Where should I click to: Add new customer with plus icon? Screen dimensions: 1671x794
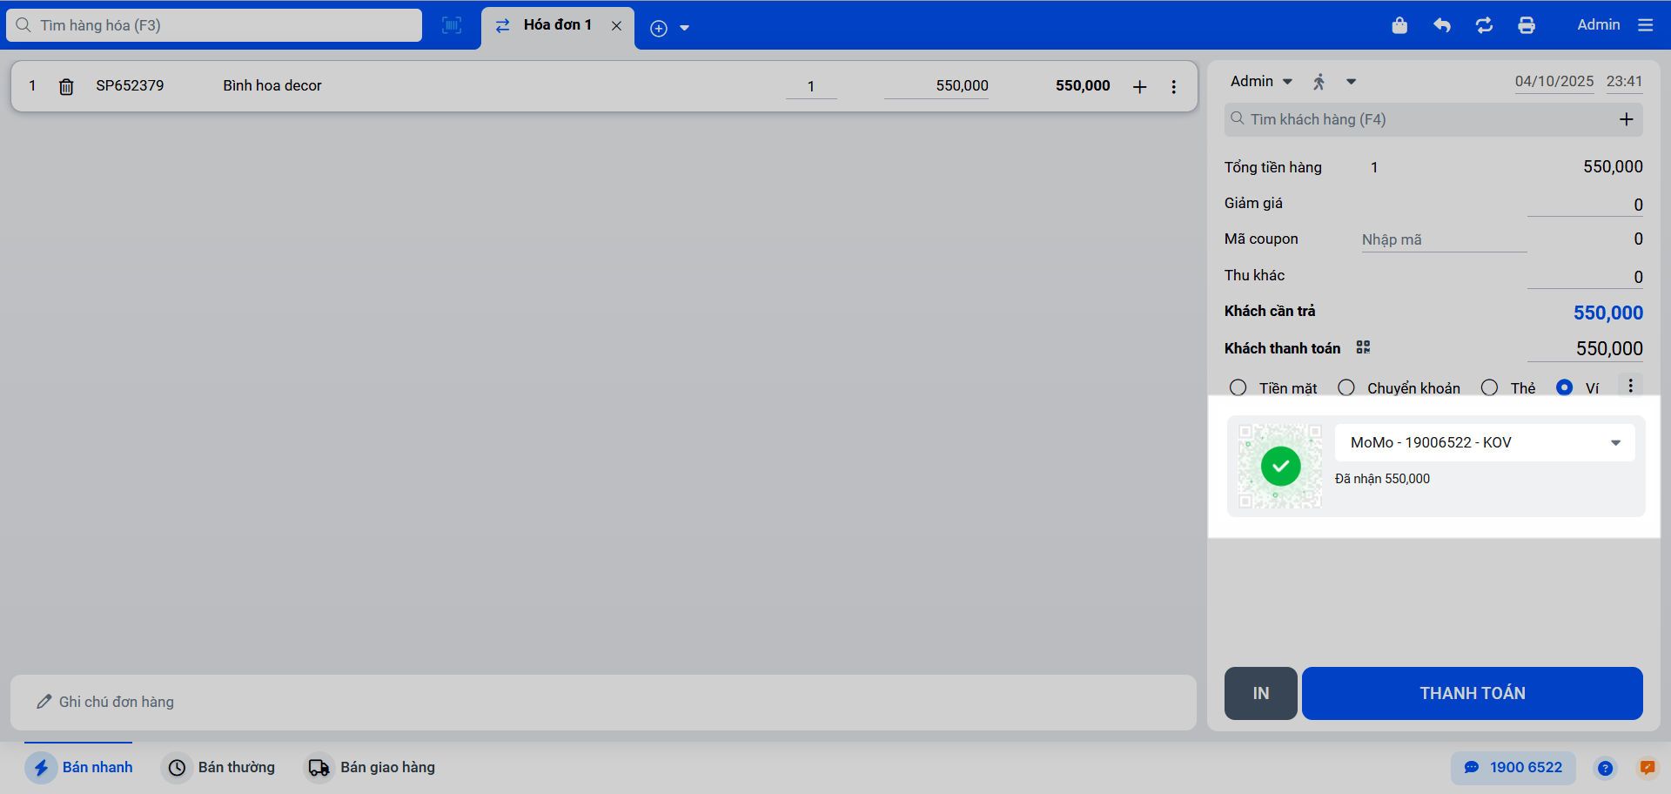click(x=1626, y=119)
